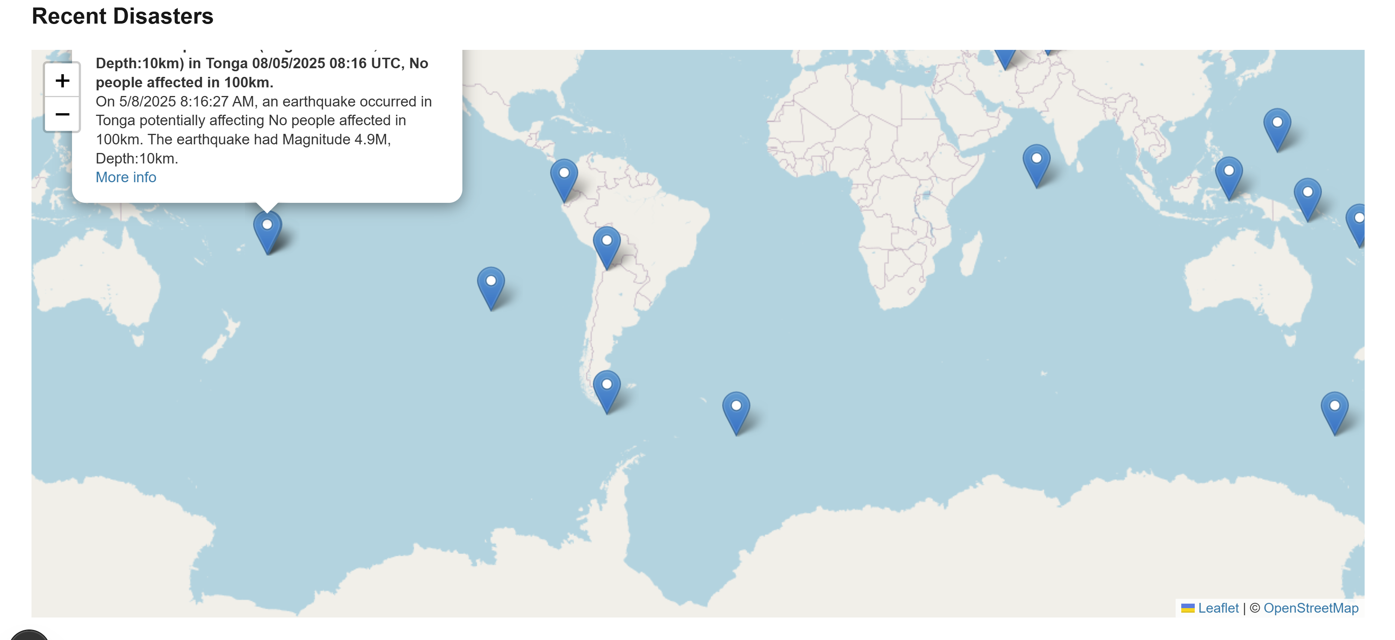This screenshot has height=640, width=1395.
Task: Click the map zoom out minus button
Action: tap(62, 115)
